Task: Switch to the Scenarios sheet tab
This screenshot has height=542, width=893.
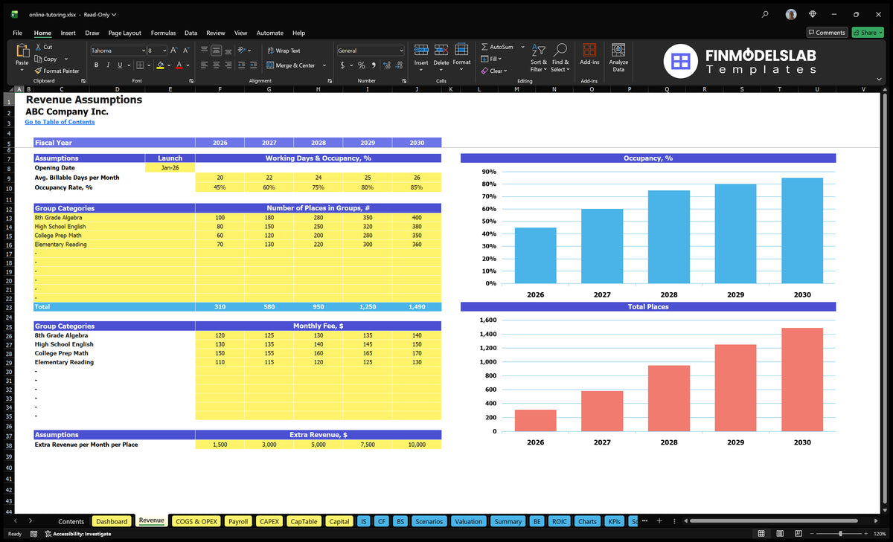Action: 429,521
